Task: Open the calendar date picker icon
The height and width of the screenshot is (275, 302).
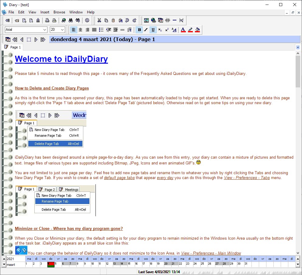Action: [8, 40]
